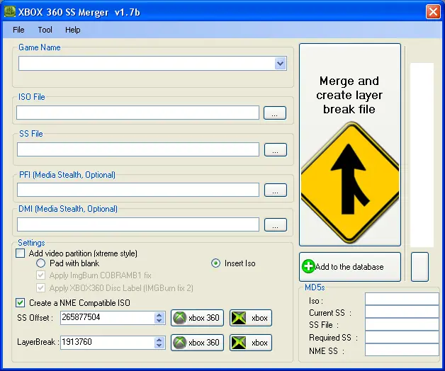
Task: Click the vertical progress bar on the right
Action: coord(422,155)
